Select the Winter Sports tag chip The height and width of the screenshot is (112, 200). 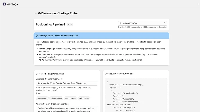(56, 98)
